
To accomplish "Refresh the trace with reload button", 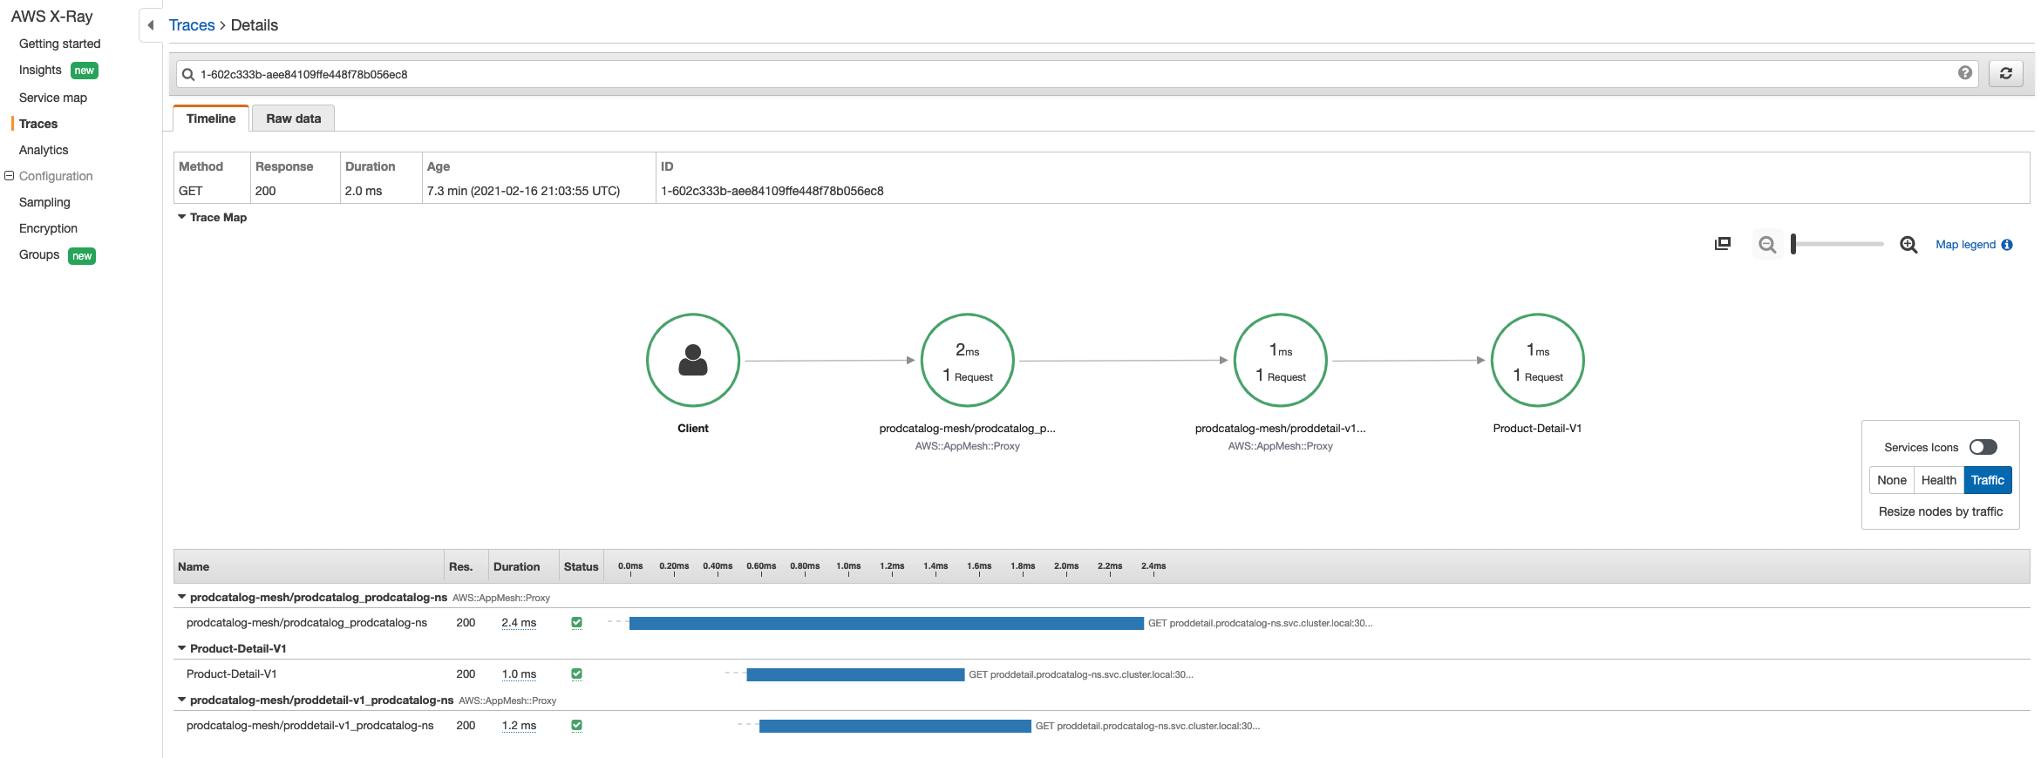I will tap(2005, 73).
